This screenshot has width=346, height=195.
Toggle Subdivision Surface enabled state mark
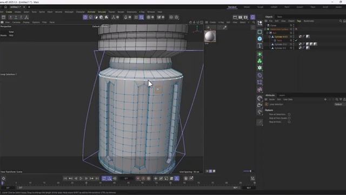point(296,29)
